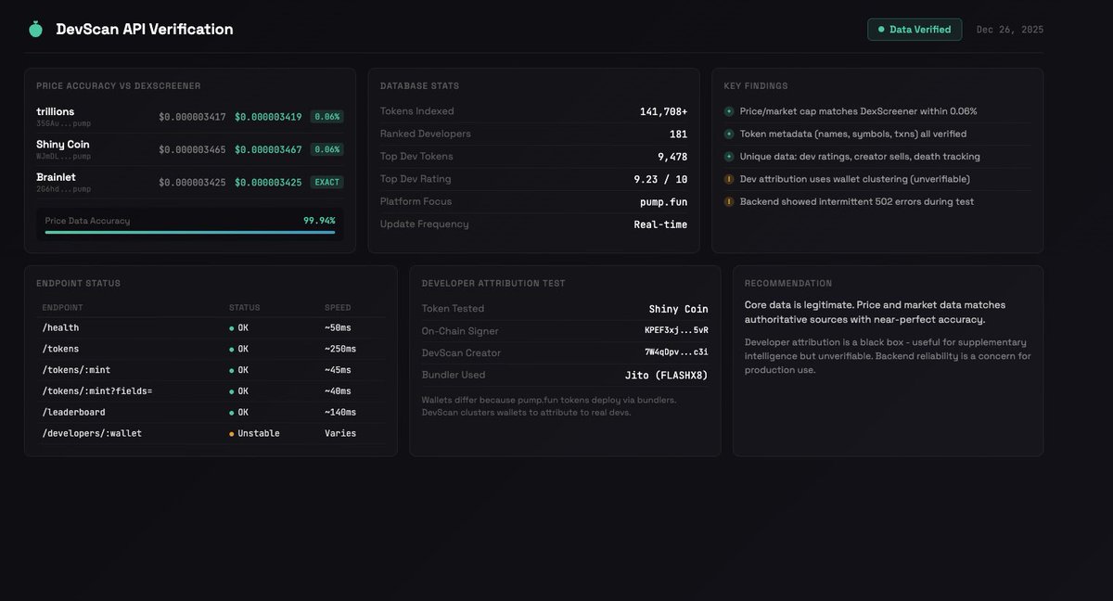Click warning icon beside Backend 502 errors finding
The image size is (1113, 601).
(730, 201)
